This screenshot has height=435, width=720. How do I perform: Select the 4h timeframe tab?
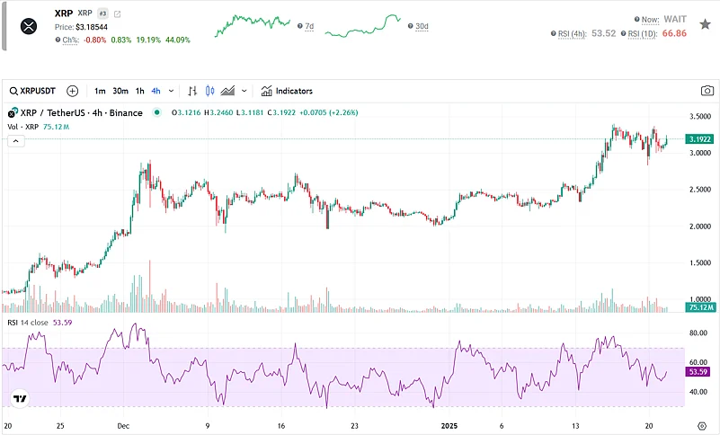(x=156, y=91)
